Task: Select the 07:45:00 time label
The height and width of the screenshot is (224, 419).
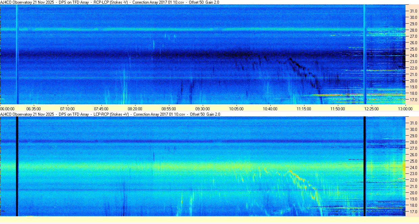Action: pyautogui.click(x=101, y=109)
